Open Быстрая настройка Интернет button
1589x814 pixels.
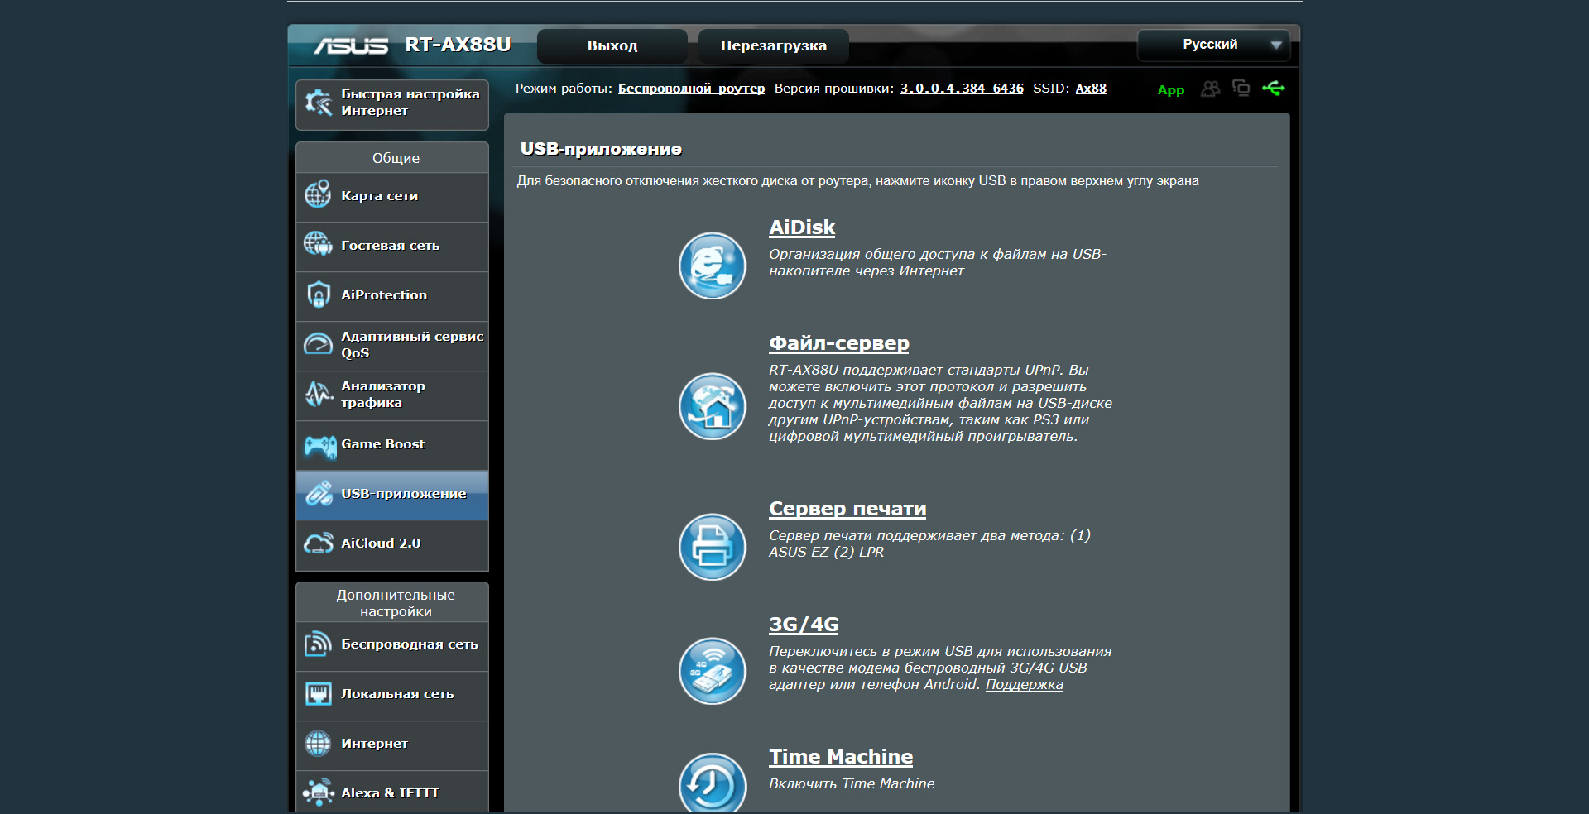click(x=392, y=104)
